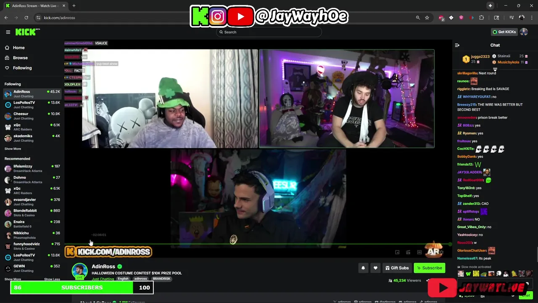Insert the BANG quick emote

pyautogui.click(x=476, y=274)
